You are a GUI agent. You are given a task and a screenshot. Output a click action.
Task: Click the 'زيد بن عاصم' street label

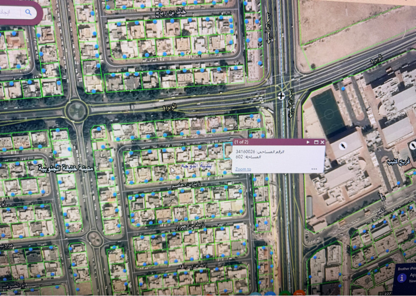pos(186,185)
